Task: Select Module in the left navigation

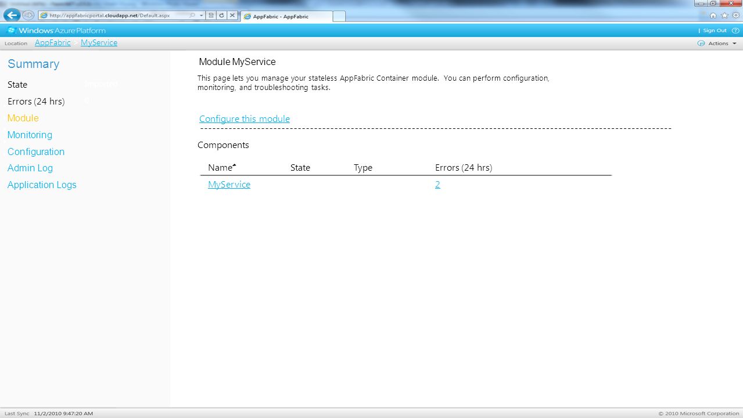Action: tap(23, 118)
